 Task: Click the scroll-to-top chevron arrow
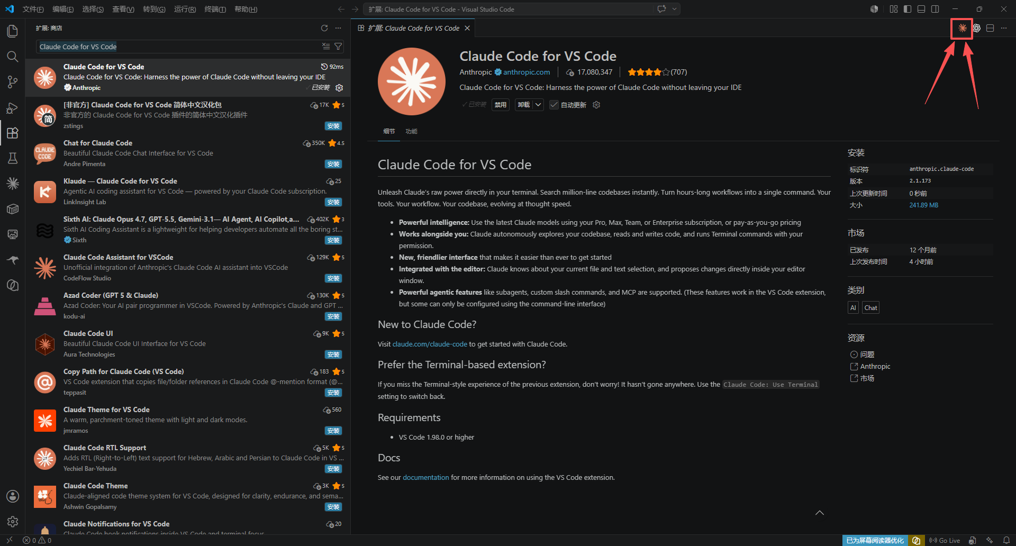(820, 513)
